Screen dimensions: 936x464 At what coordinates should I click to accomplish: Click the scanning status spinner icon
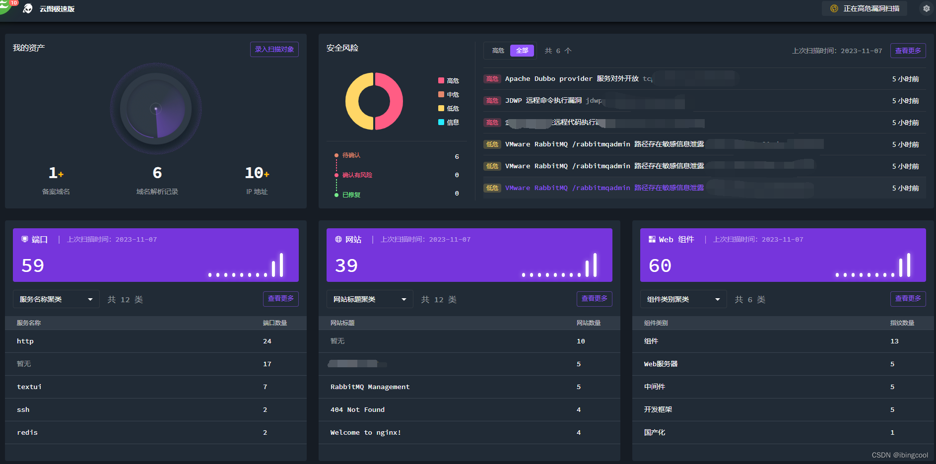click(834, 8)
